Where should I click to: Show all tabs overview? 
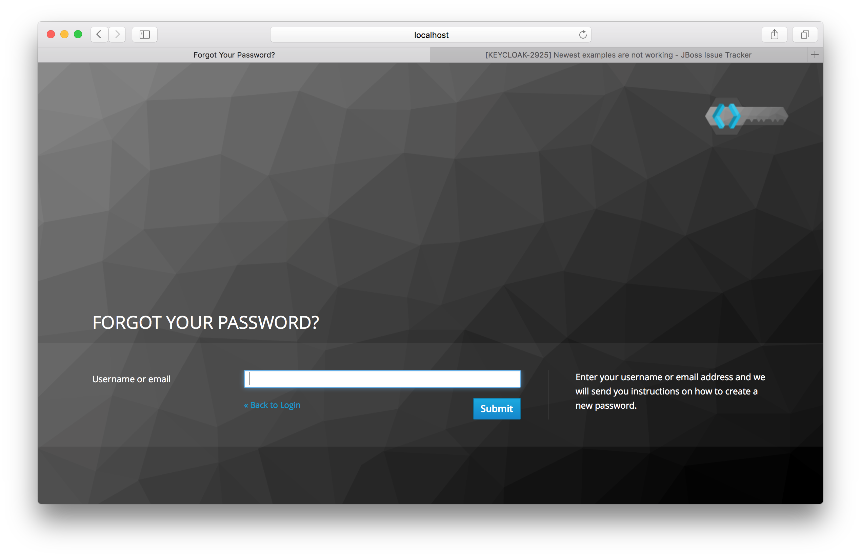point(805,35)
